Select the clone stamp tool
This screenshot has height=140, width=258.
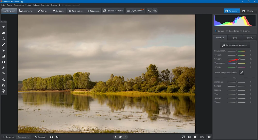3,39
